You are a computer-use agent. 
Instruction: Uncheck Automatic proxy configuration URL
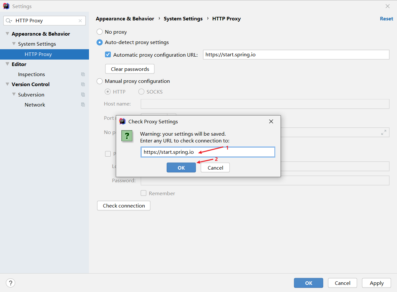(x=108, y=54)
